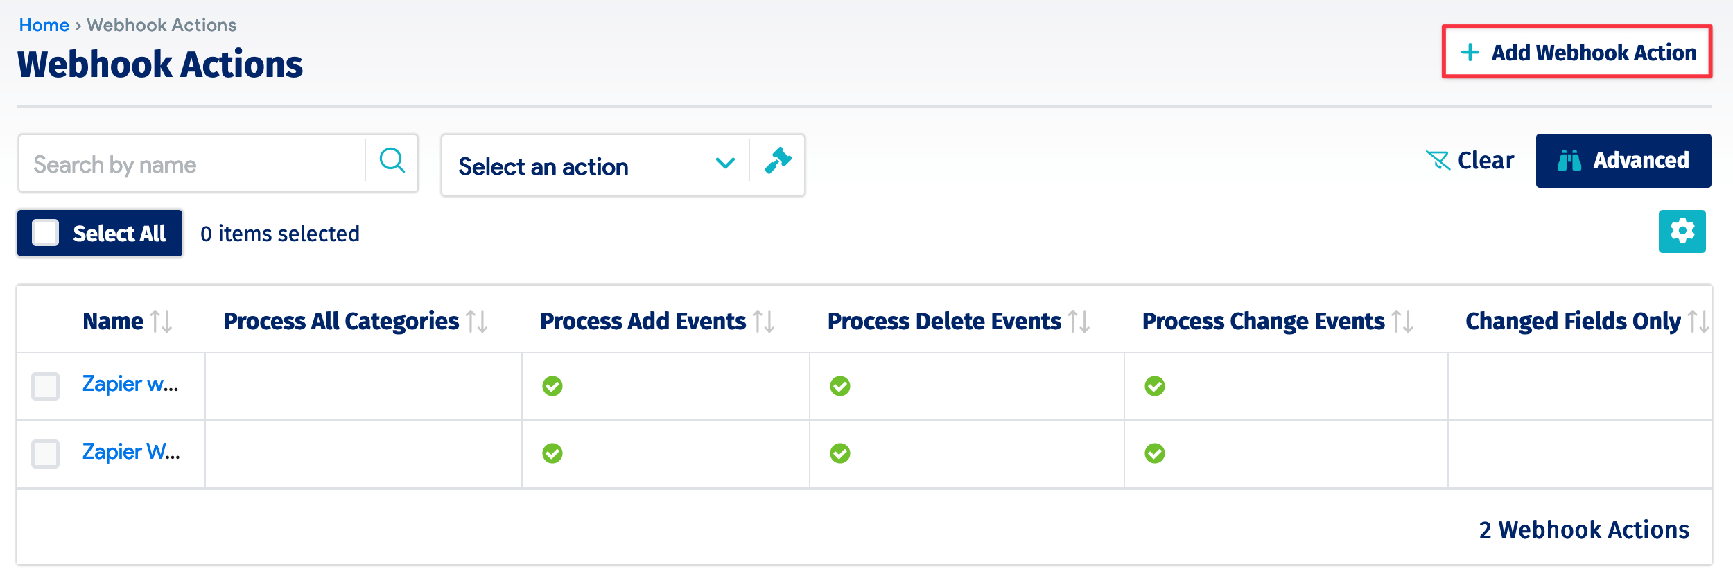Image resolution: width=1733 pixels, height=585 pixels.
Task: Click the gavel apply-action icon
Action: coord(778,161)
